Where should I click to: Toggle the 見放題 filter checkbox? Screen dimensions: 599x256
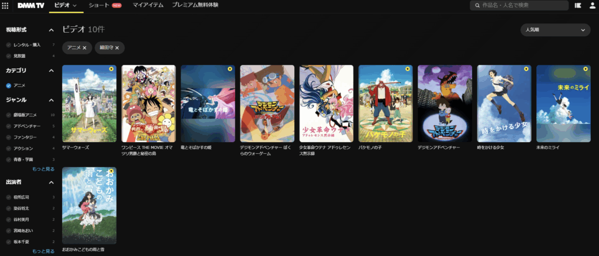[8, 56]
